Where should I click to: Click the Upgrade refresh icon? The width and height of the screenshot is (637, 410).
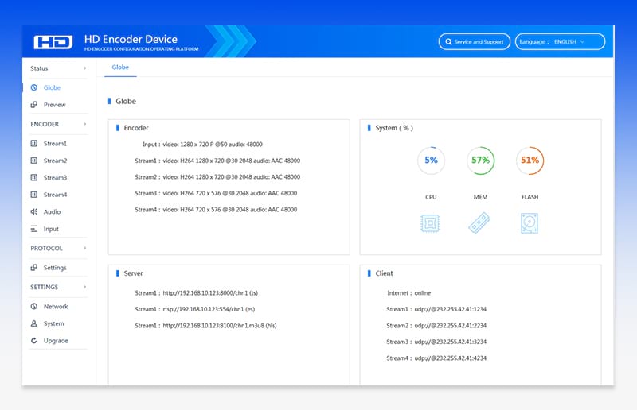pyautogui.click(x=34, y=341)
